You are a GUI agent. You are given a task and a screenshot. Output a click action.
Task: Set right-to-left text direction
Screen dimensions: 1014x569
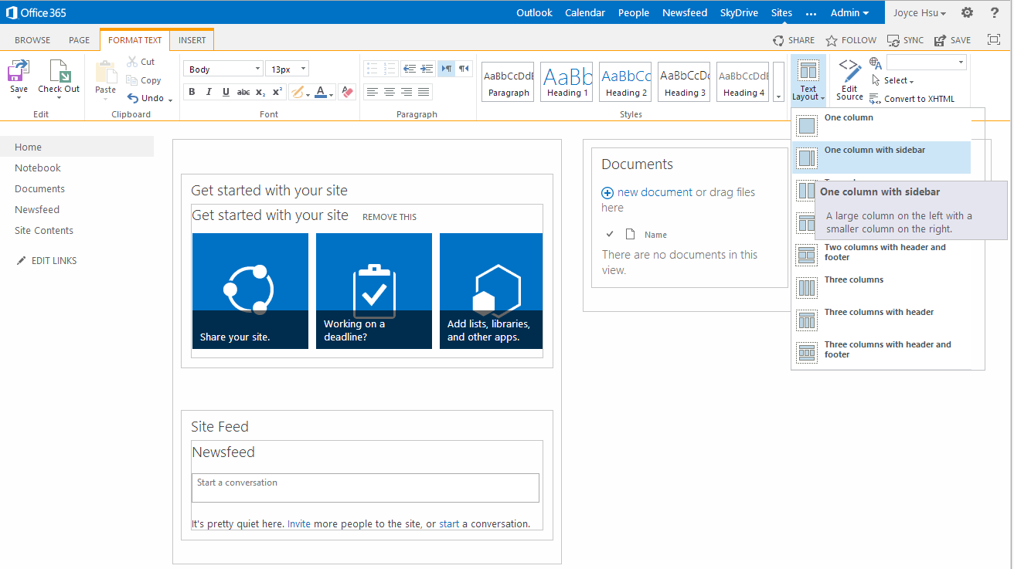click(464, 69)
